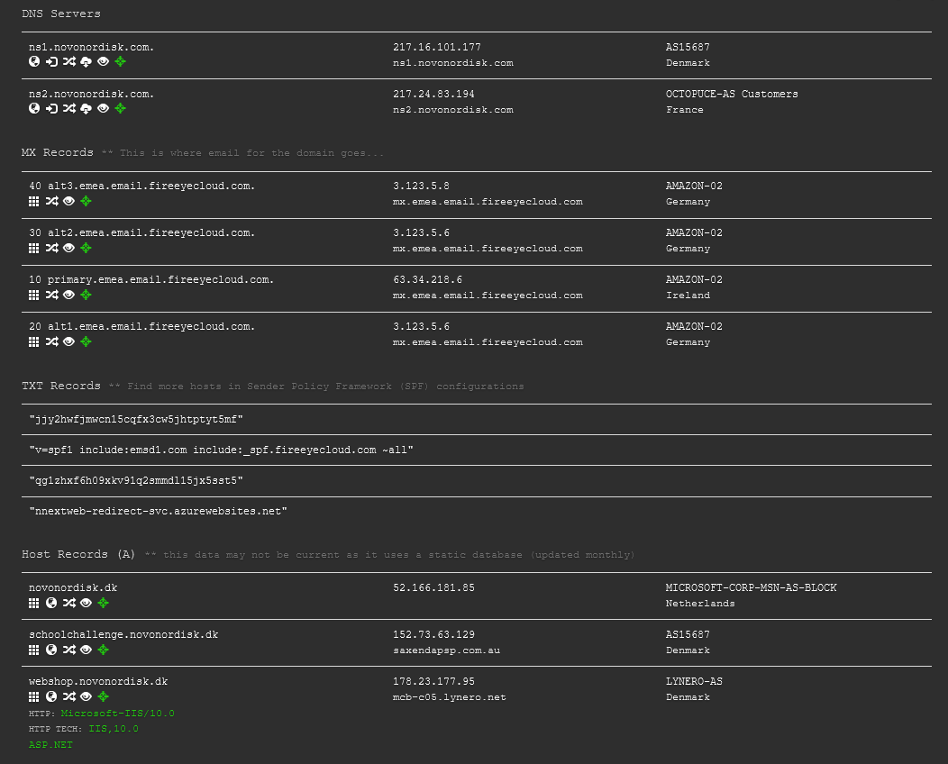Select the SPF record containing _spf.fireeyecloud.com
Screen dimensions: 948x764
pos(220,450)
